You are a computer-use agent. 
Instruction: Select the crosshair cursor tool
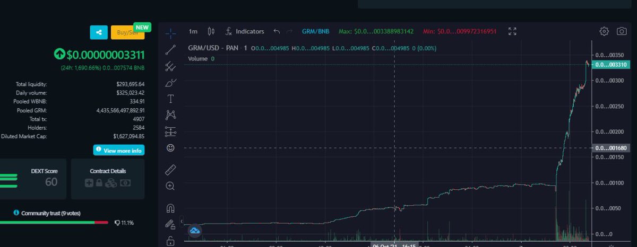(170, 33)
